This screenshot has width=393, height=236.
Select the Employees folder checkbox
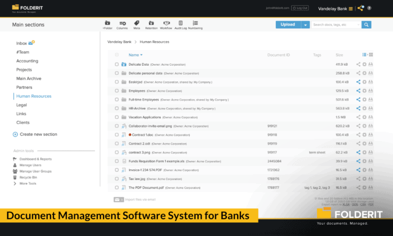pyautogui.click(x=117, y=91)
